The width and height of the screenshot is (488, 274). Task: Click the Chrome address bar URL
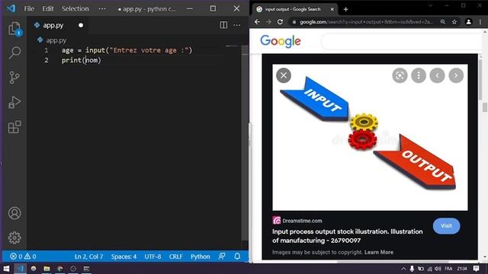pos(366,22)
